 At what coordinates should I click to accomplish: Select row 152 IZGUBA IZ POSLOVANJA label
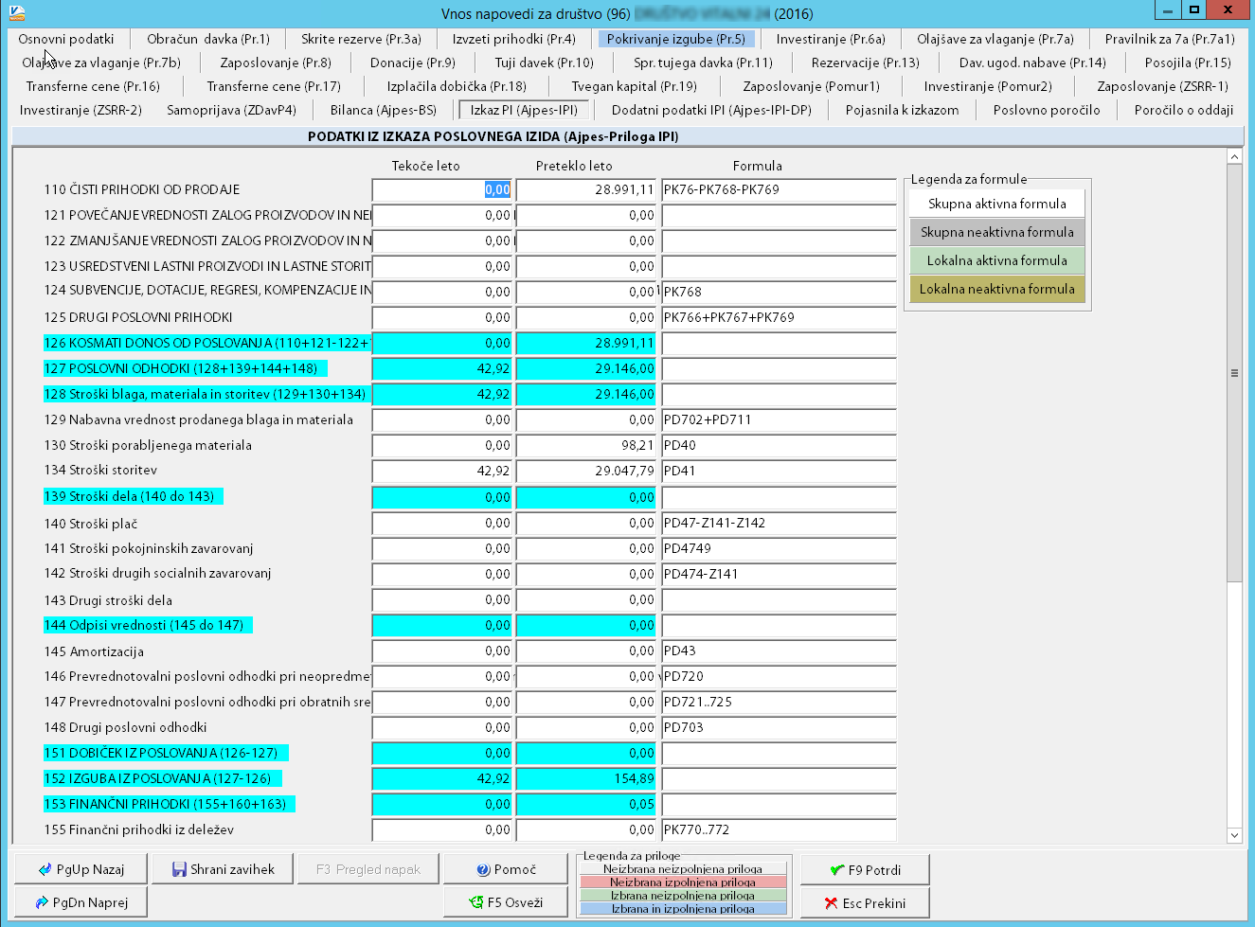click(x=162, y=778)
